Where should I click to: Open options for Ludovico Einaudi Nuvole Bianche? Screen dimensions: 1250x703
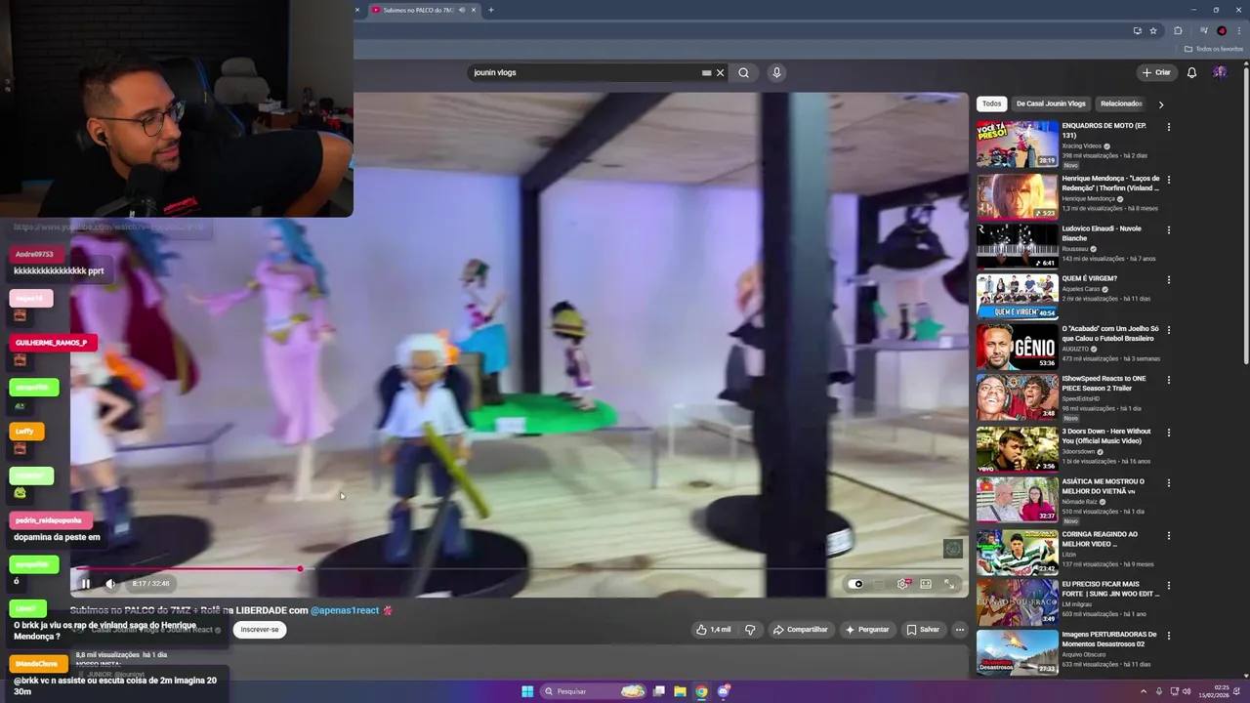[1168, 229]
